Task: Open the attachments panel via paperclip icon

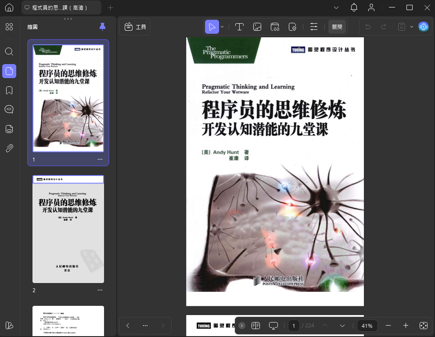Action: coord(9,148)
